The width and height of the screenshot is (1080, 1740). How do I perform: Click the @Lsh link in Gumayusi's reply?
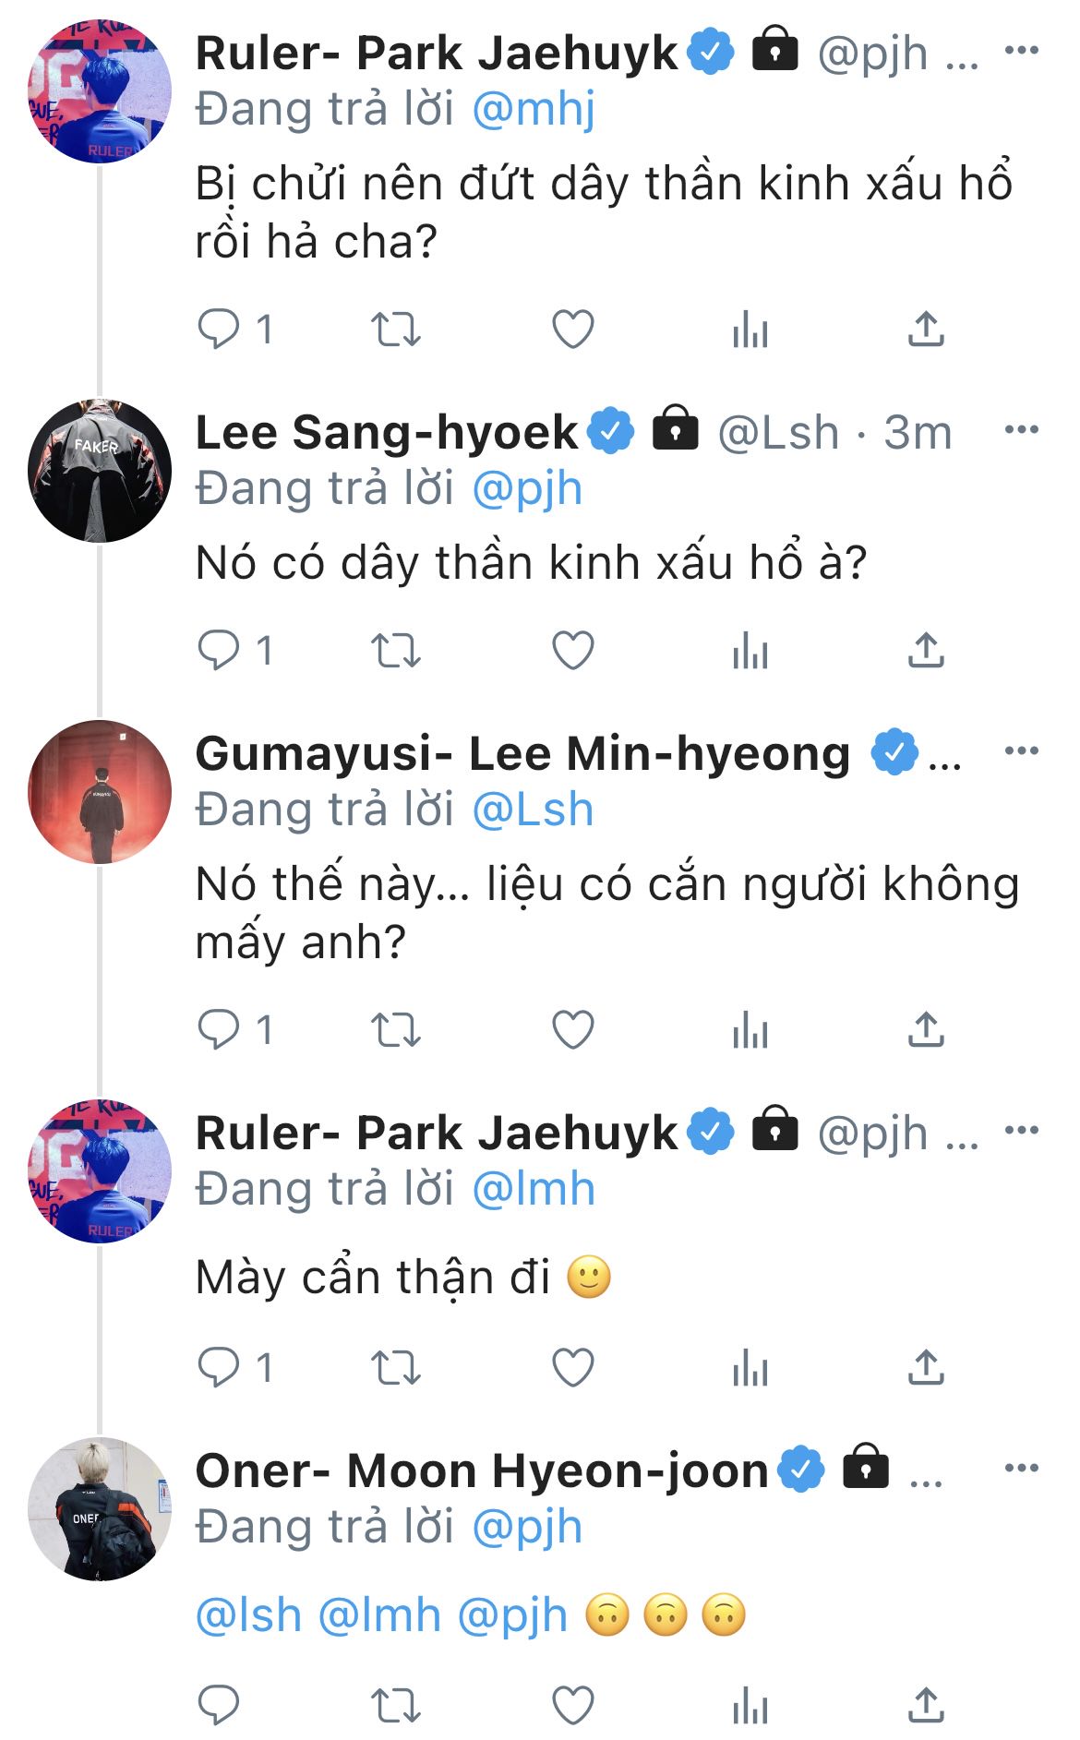533,810
